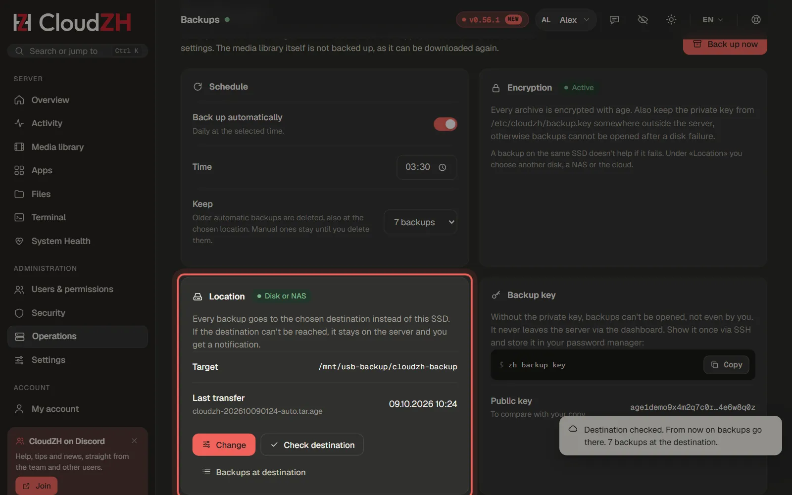
Task: Open Activity page
Action: (x=78, y=123)
